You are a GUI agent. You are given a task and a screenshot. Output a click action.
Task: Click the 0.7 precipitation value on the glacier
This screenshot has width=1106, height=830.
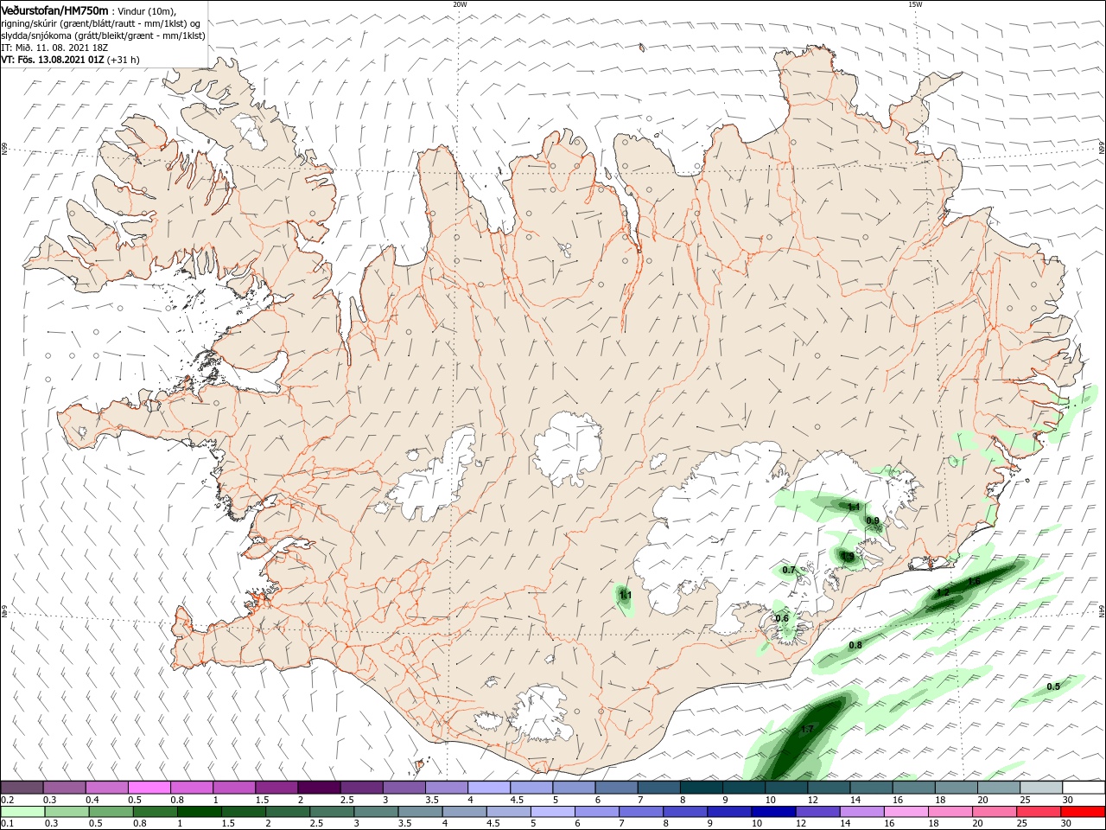(789, 571)
